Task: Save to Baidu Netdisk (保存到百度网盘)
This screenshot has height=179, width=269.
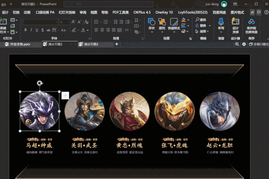Action: click(251, 26)
